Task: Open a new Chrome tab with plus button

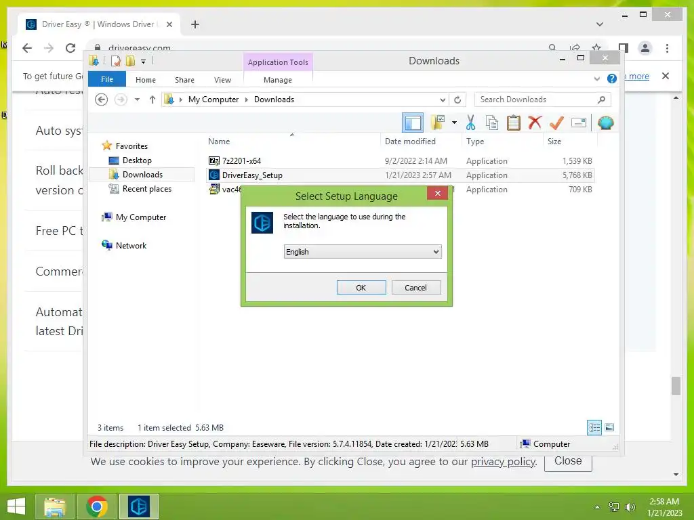Action: (195, 24)
